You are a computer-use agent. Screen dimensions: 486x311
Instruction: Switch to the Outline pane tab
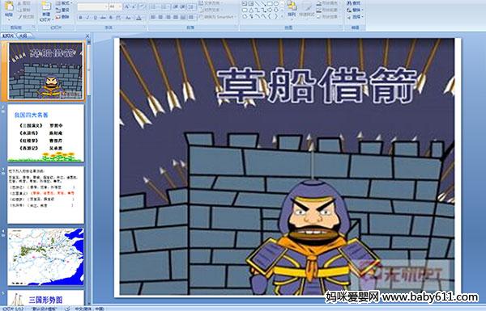click(23, 36)
